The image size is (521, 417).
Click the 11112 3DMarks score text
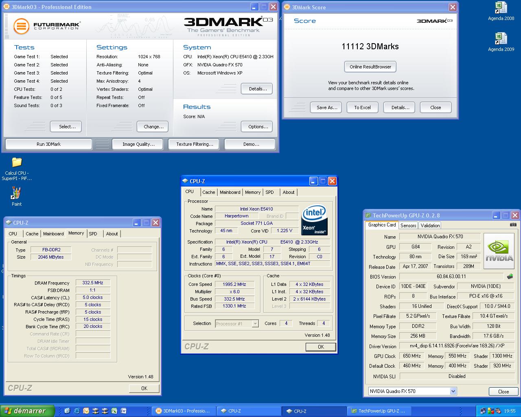click(x=370, y=46)
